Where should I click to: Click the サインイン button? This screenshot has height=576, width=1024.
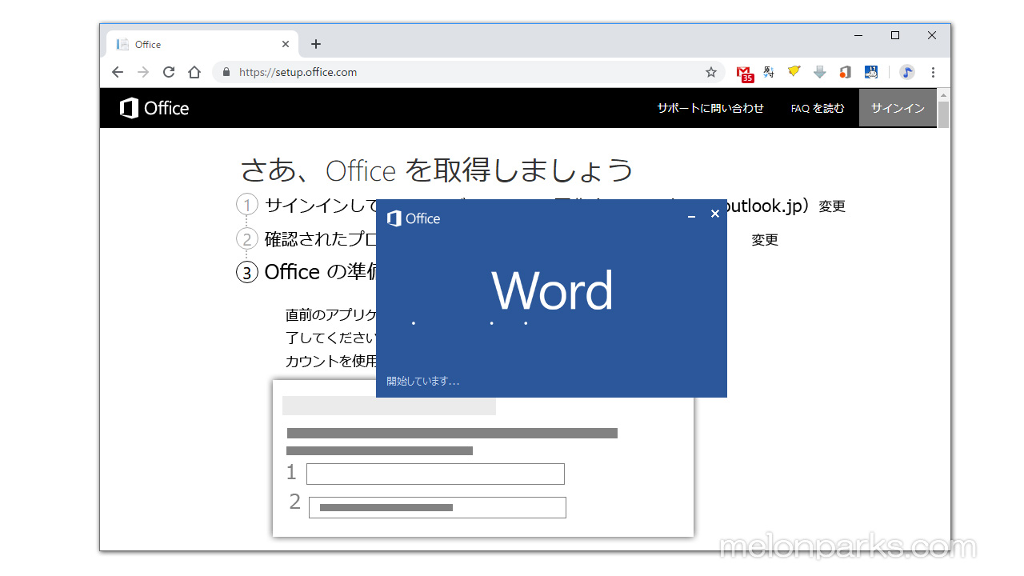[898, 108]
